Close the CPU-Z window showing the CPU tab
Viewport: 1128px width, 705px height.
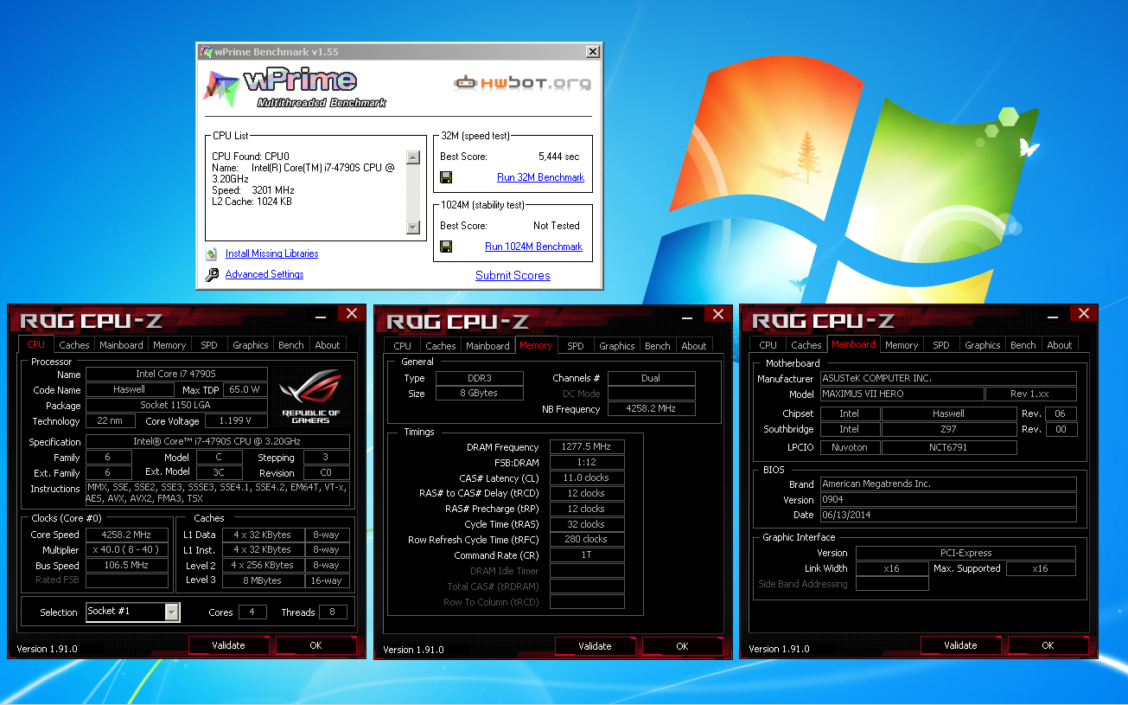point(351,314)
